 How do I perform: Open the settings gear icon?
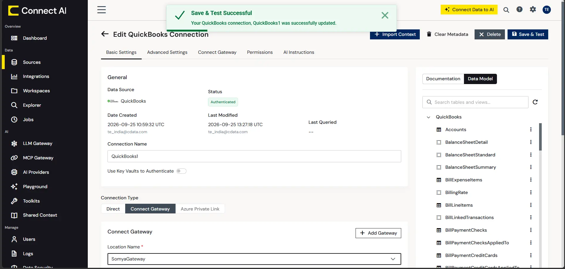[x=533, y=9]
